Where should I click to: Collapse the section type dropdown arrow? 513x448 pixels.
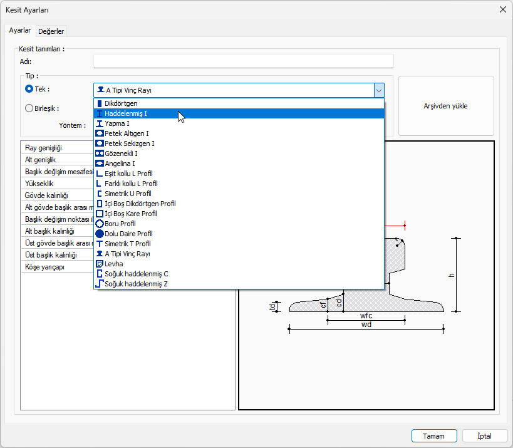pos(379,90)
